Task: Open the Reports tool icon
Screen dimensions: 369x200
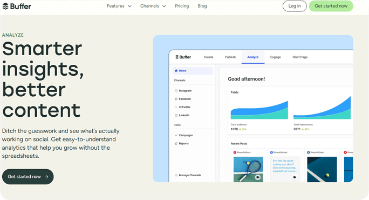Action: [176, 143]
